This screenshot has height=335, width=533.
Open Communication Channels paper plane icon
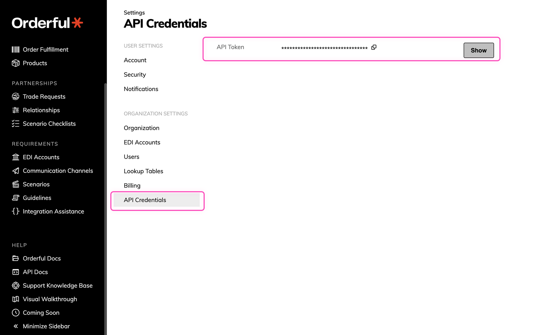[16, 171]
